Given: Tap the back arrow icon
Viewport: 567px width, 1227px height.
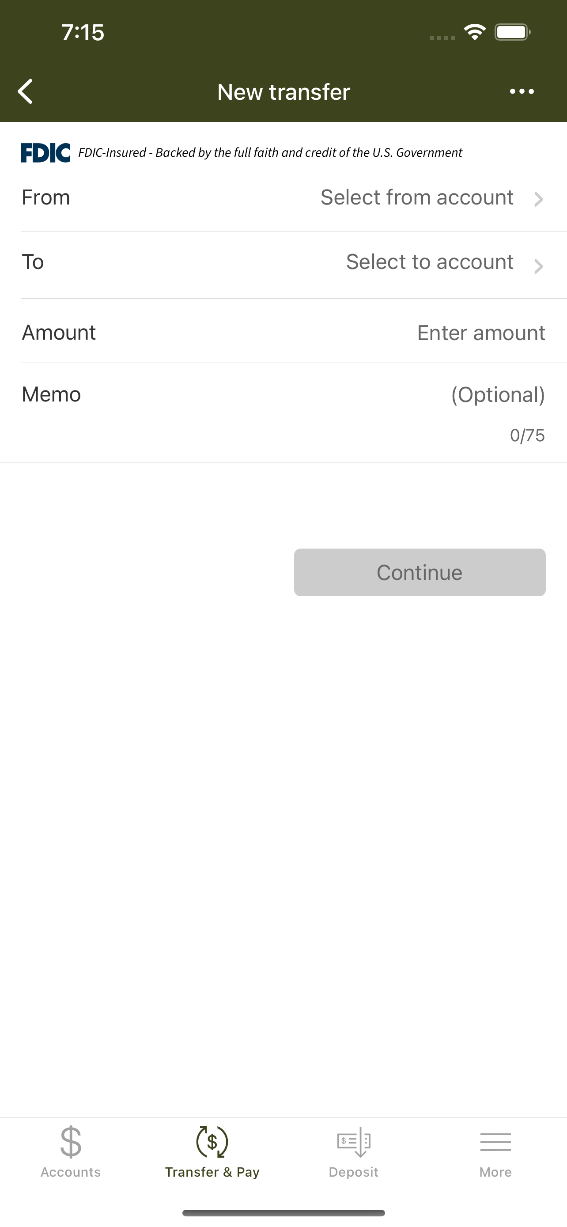Looking at the screenshot, I should coord(26,91).
